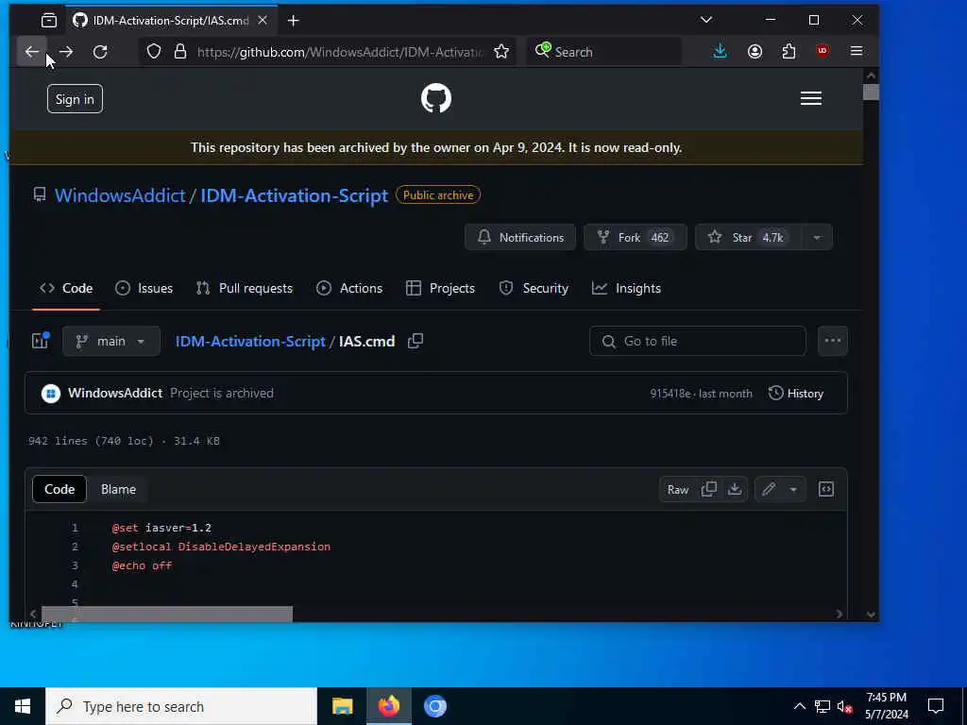The height and width of the screenshot is (725, 967).
Task: Click the page vertical scrollbar thumb
Action: (871, 92)
